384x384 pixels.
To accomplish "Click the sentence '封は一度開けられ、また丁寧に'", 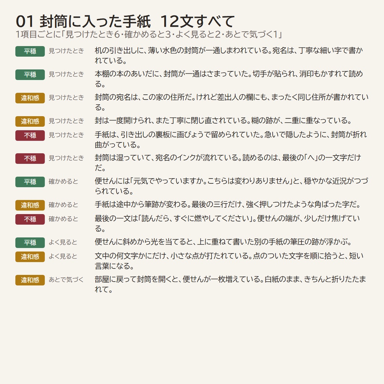I will pos(223,120).
